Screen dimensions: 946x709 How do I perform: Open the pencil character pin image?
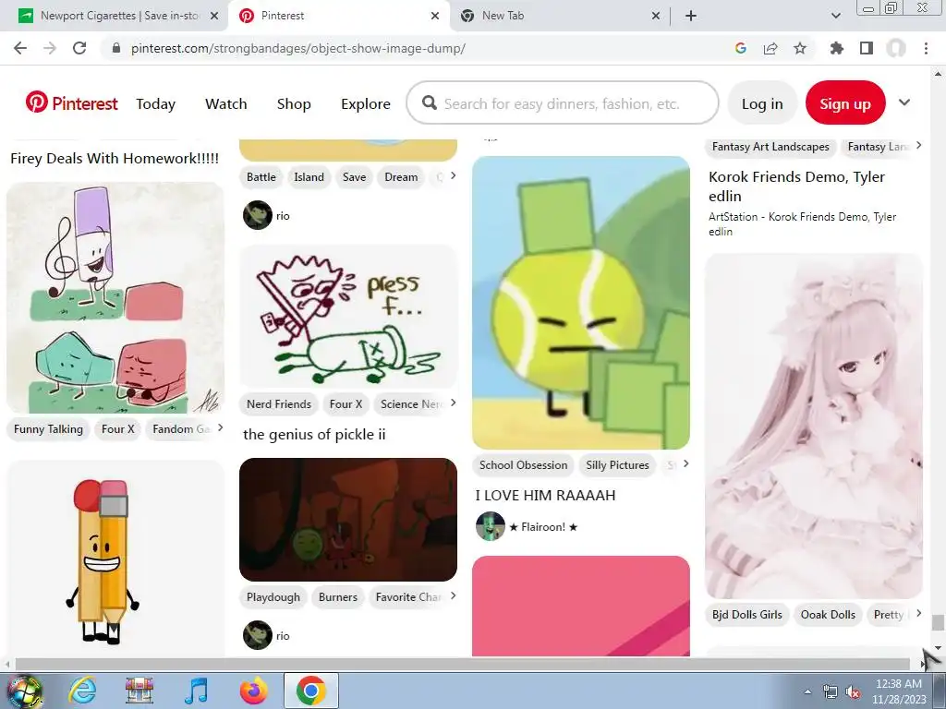pos(115,559)
